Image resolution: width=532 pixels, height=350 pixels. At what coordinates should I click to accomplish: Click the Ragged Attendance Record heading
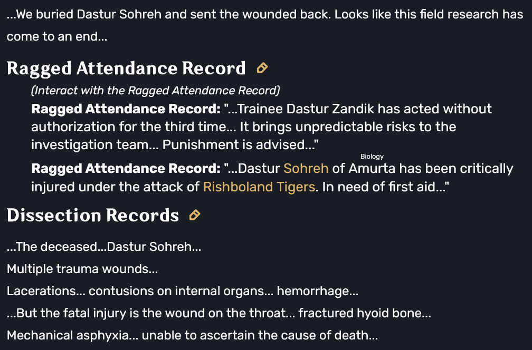tap(126, 68)
